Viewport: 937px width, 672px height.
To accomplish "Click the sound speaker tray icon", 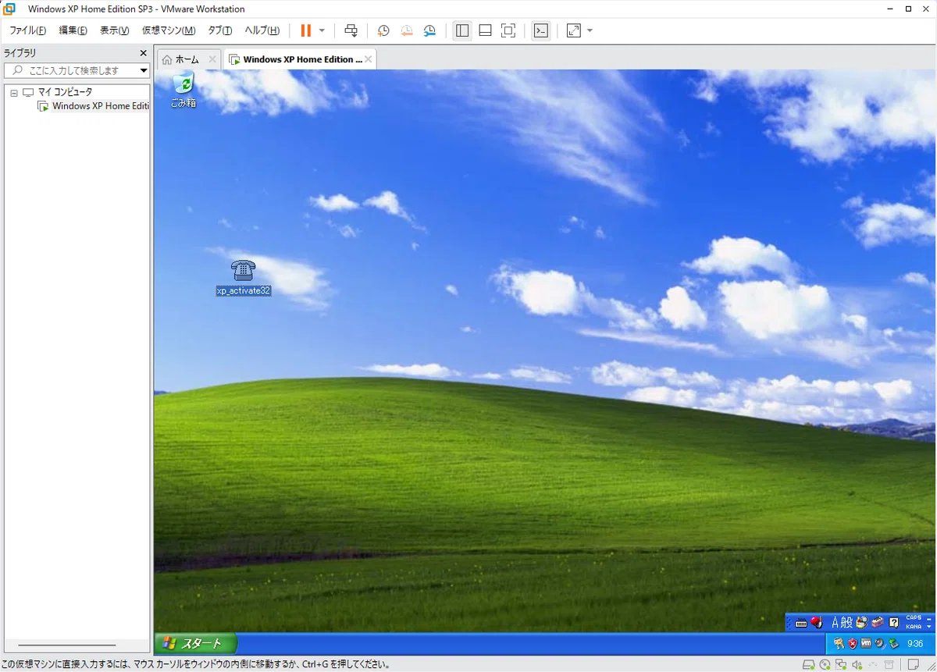I will tap(879, 643).
